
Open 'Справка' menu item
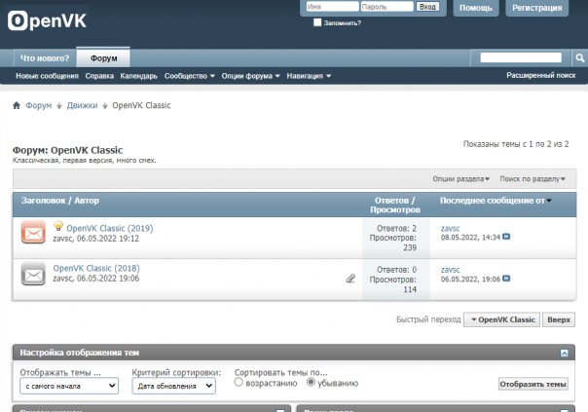pyautogui.click(x=99, y=76)
